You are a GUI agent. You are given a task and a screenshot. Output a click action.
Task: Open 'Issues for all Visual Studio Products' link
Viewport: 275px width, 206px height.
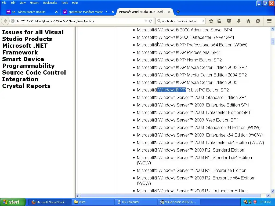pos(33,35)
